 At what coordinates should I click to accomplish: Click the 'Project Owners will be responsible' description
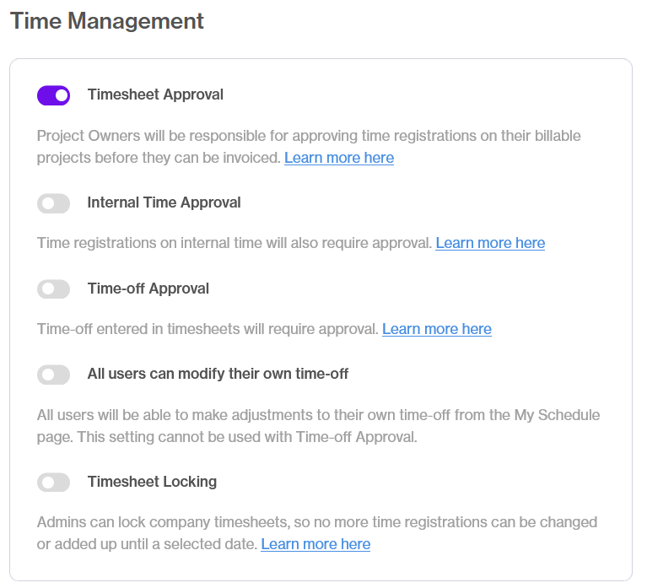coord(309,147)
